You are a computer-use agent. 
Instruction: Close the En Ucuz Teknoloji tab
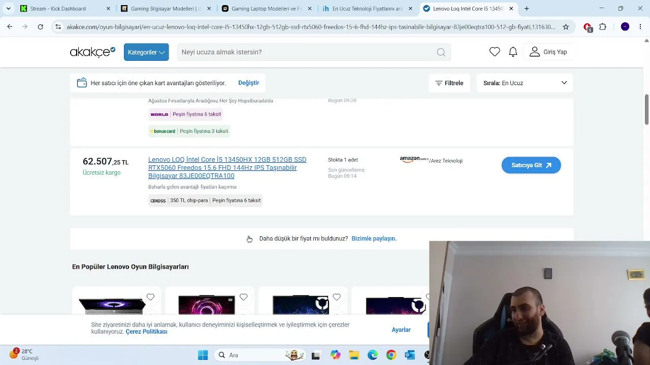410,9
